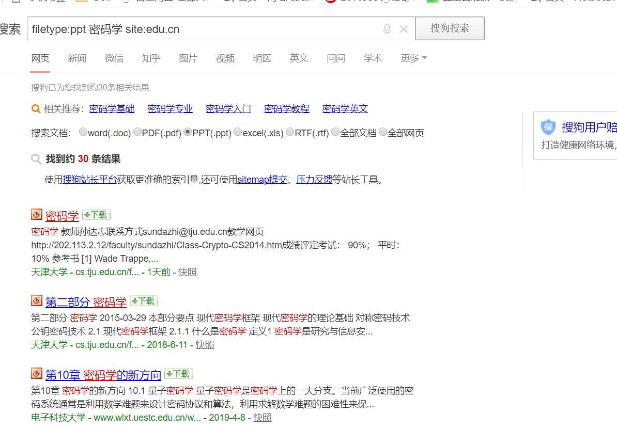The width and height of the screenshot is (617, 430).
Task: Select the RTF(.rtf) radio button
Action: click(x=290, y=132)
